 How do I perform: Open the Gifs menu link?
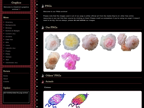pyautogui.click(x=7, y=42)
